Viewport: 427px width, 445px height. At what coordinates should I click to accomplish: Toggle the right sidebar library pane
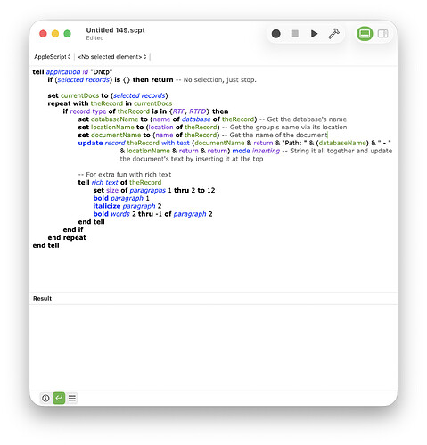(x=382, y=34)
